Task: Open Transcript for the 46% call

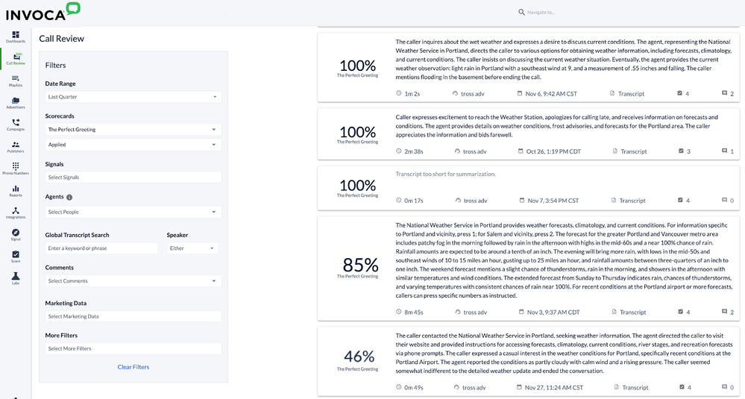Action: (631, 388)
